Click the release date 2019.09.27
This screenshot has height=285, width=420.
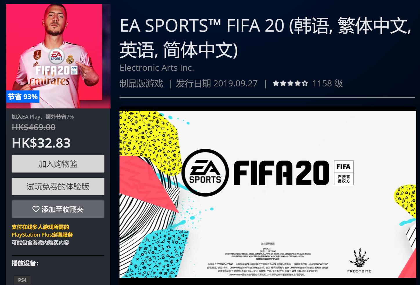pos(236,83)
